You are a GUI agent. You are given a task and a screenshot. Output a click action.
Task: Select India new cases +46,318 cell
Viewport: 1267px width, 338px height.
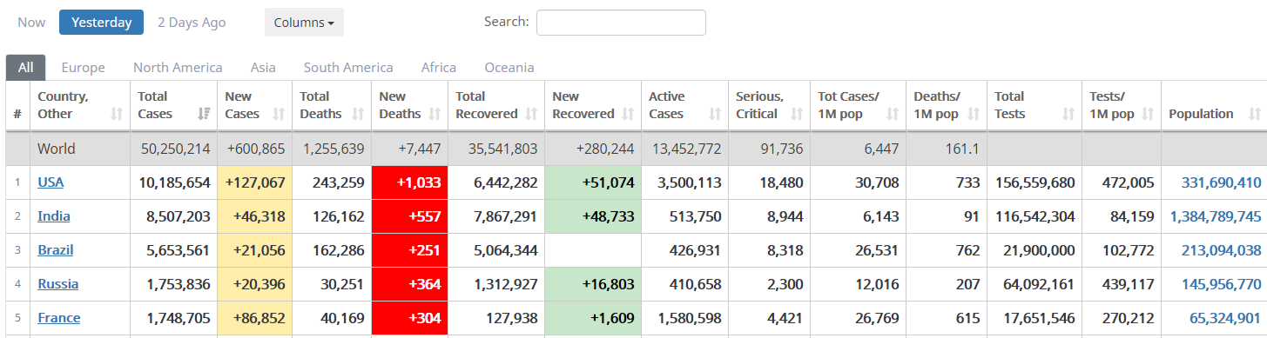click(x=255, y=216)
